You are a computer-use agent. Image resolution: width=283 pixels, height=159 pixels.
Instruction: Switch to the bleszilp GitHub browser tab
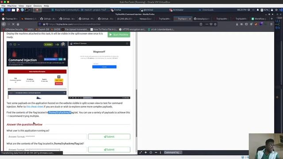pyautogui.click(x=202, y=19)
